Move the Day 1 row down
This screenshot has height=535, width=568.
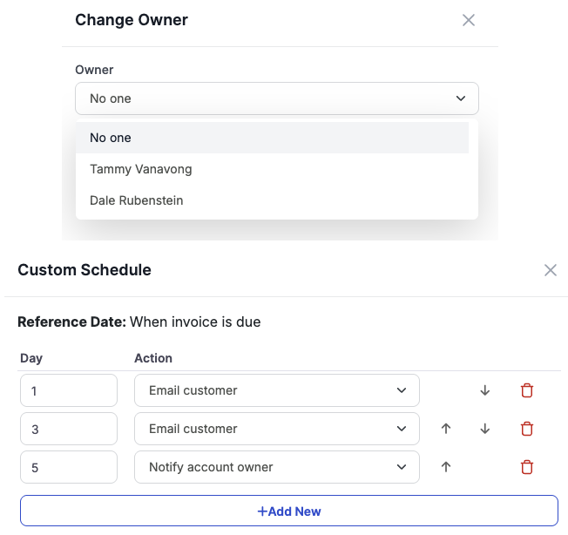tap(485, 390)
